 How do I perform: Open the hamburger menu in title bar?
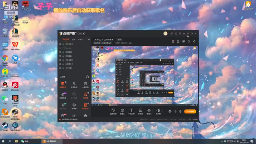pos(184,34)
